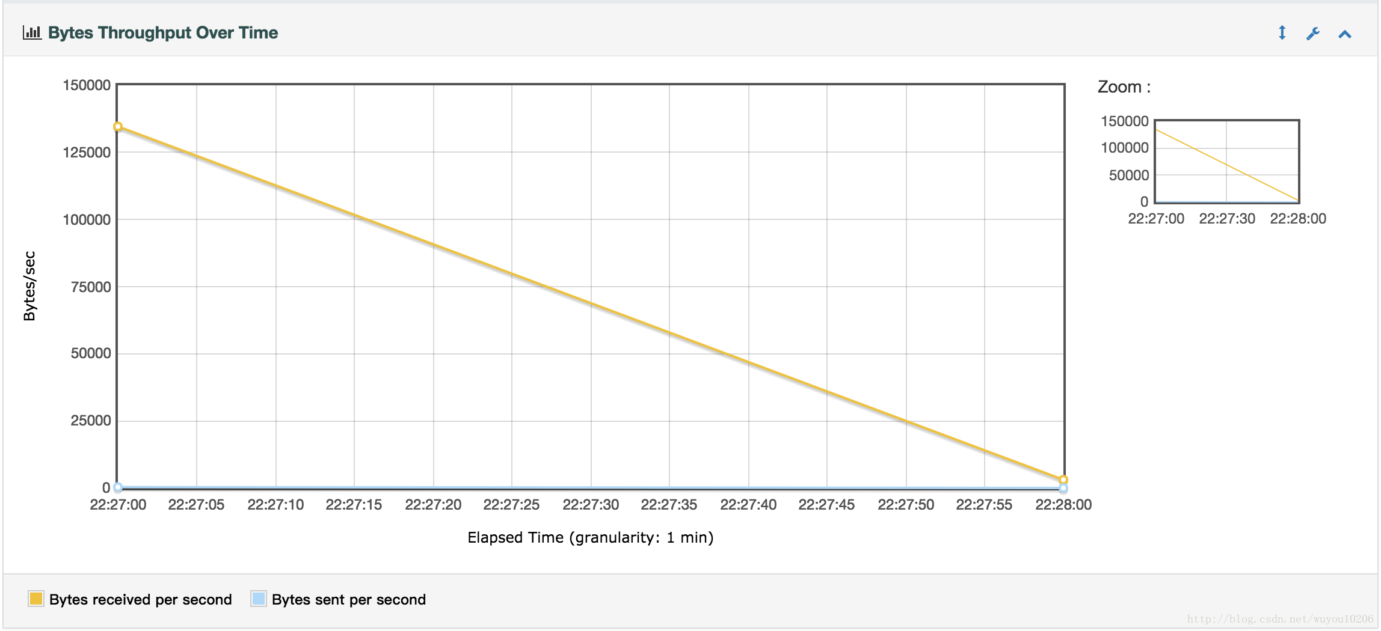Click the 22:27:55 x-axis tick label
This screenshot has height=631, width=1381.
point(984,505)
